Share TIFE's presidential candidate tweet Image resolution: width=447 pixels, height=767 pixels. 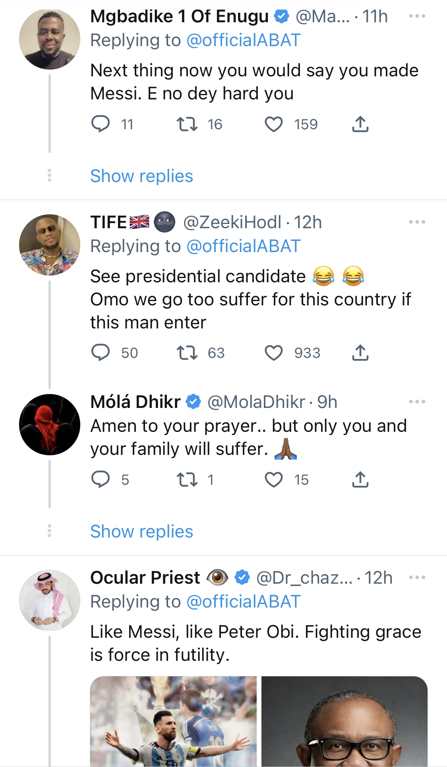pyautogui.click(x=360, y=353)
